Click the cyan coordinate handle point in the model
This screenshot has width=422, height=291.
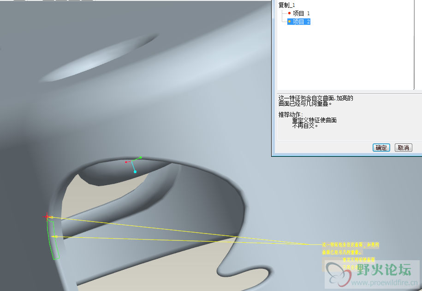pos(135,171)
